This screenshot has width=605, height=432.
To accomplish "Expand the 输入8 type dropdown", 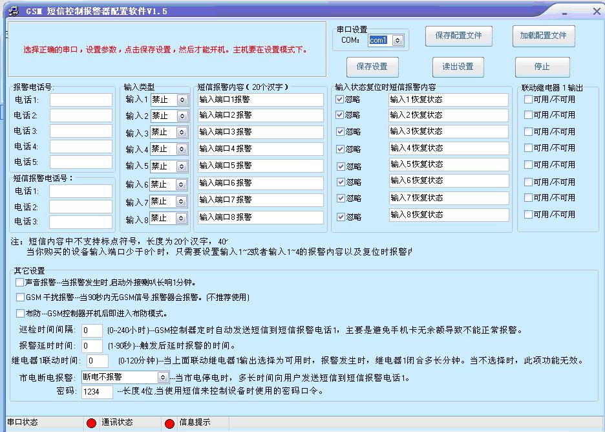I will 182,219.
